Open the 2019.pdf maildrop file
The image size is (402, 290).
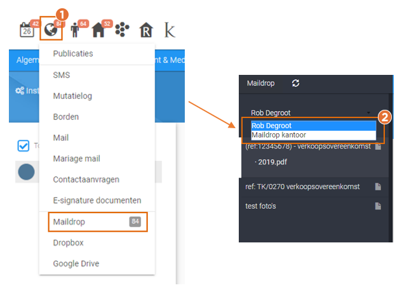[x=272, y=162]
